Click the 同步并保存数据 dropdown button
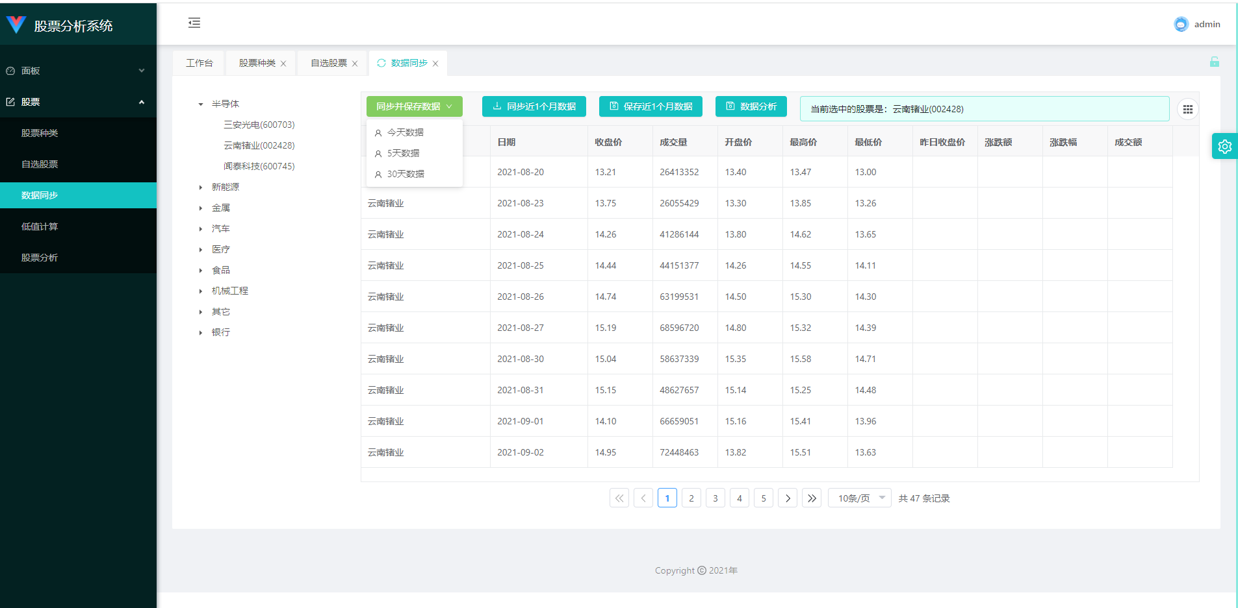 [x=415, y=106]
